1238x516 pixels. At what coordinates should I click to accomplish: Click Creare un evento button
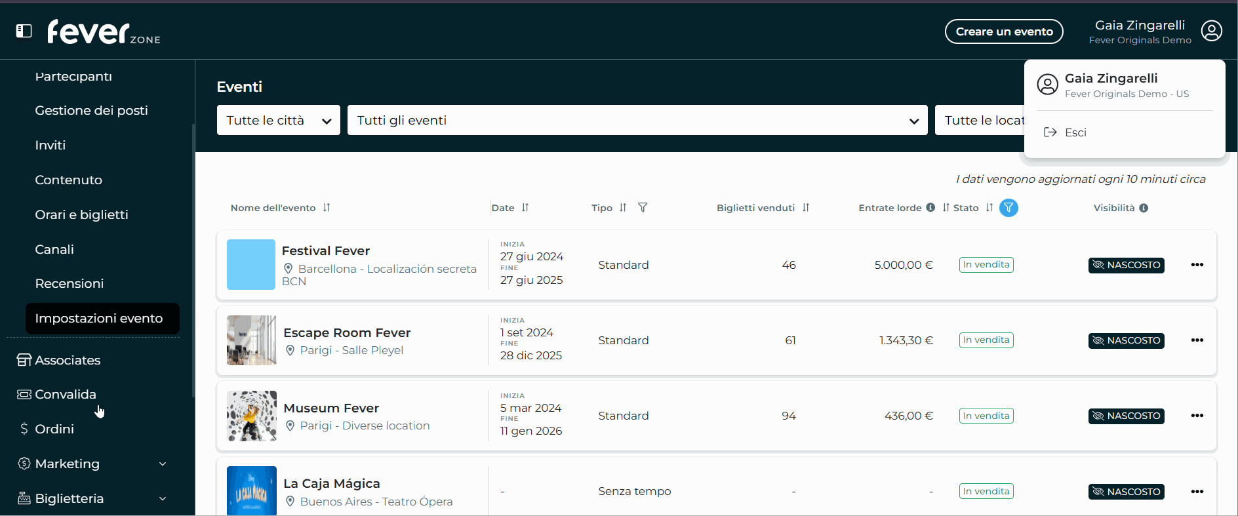tap(1004, 31)
